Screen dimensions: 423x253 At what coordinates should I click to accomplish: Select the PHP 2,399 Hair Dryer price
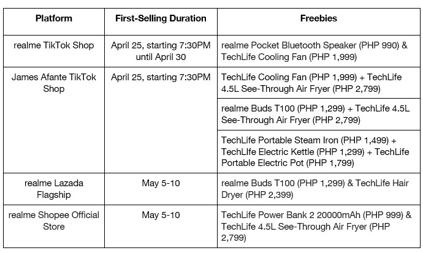coord(270,194)
